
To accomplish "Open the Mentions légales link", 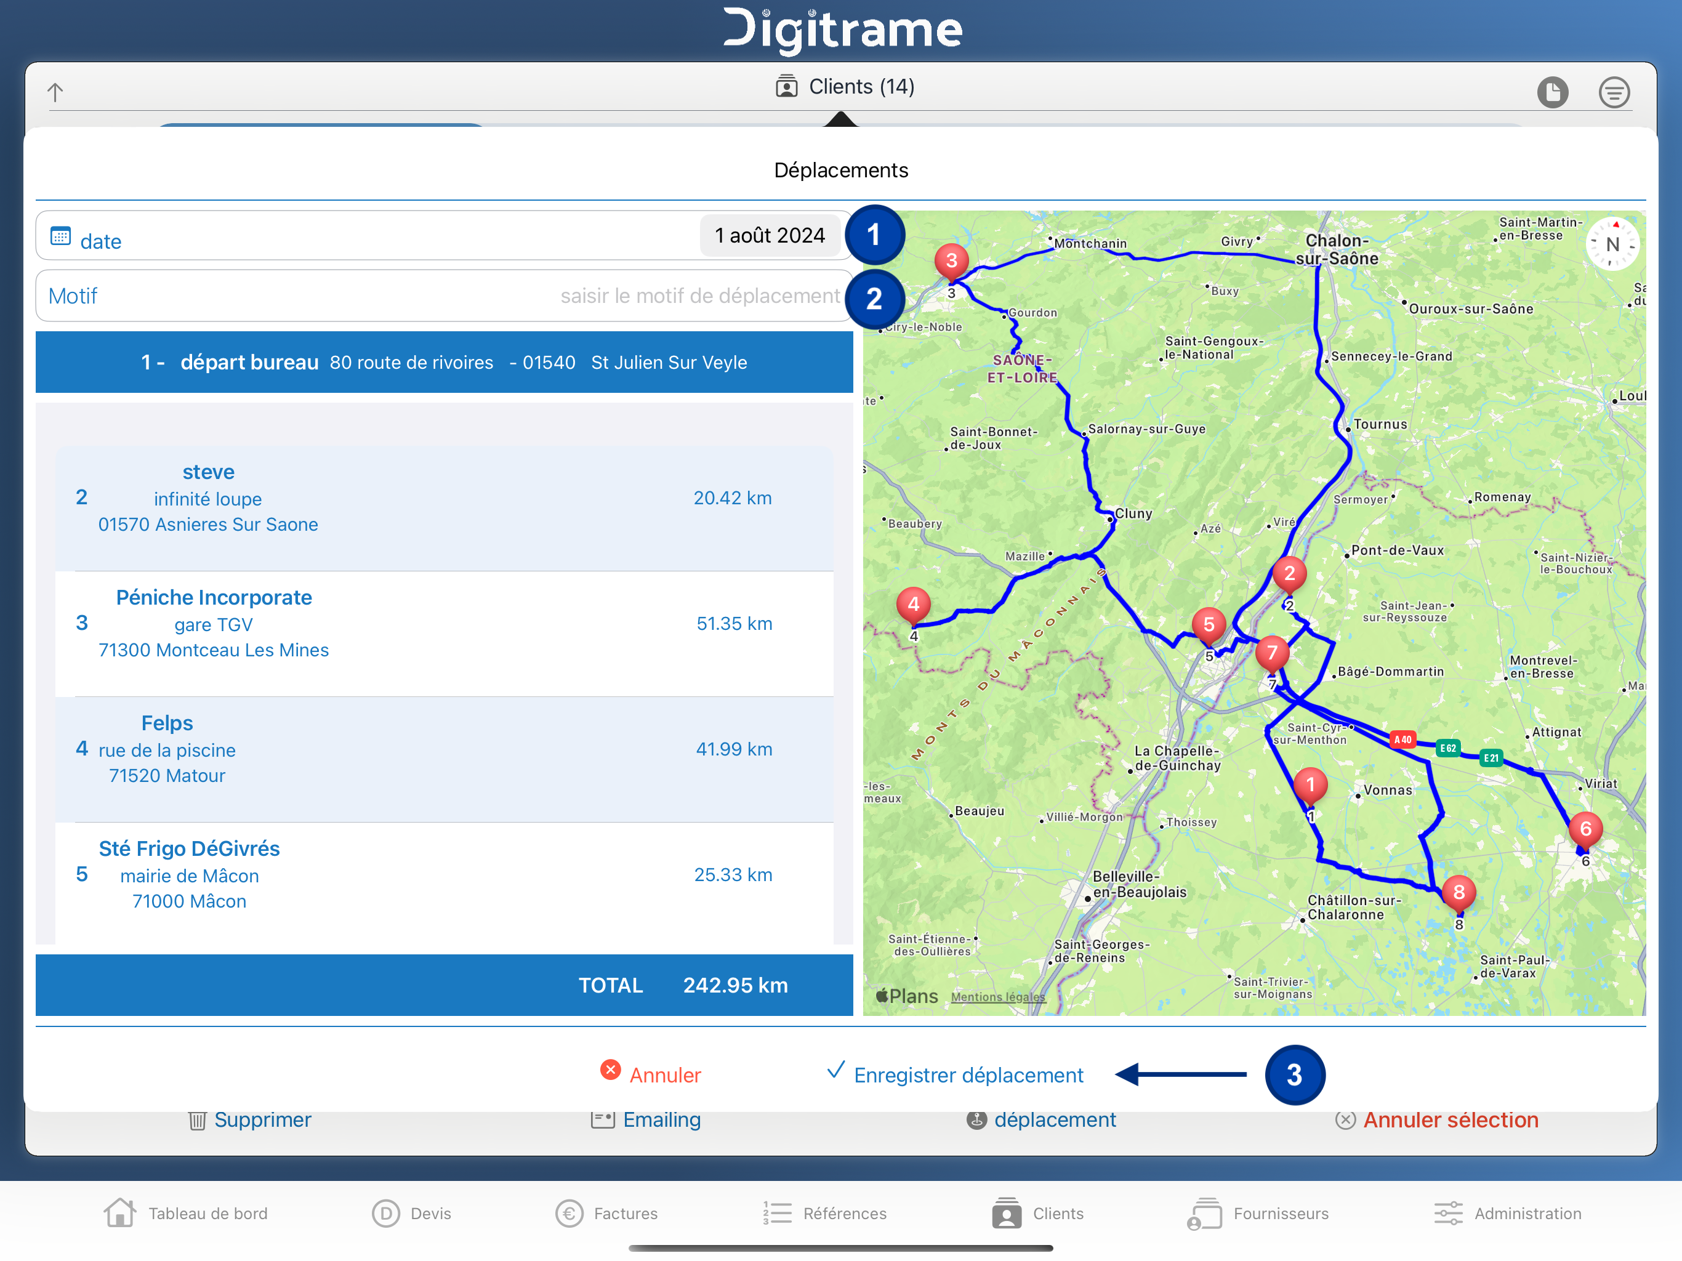I will coord(997,997).
